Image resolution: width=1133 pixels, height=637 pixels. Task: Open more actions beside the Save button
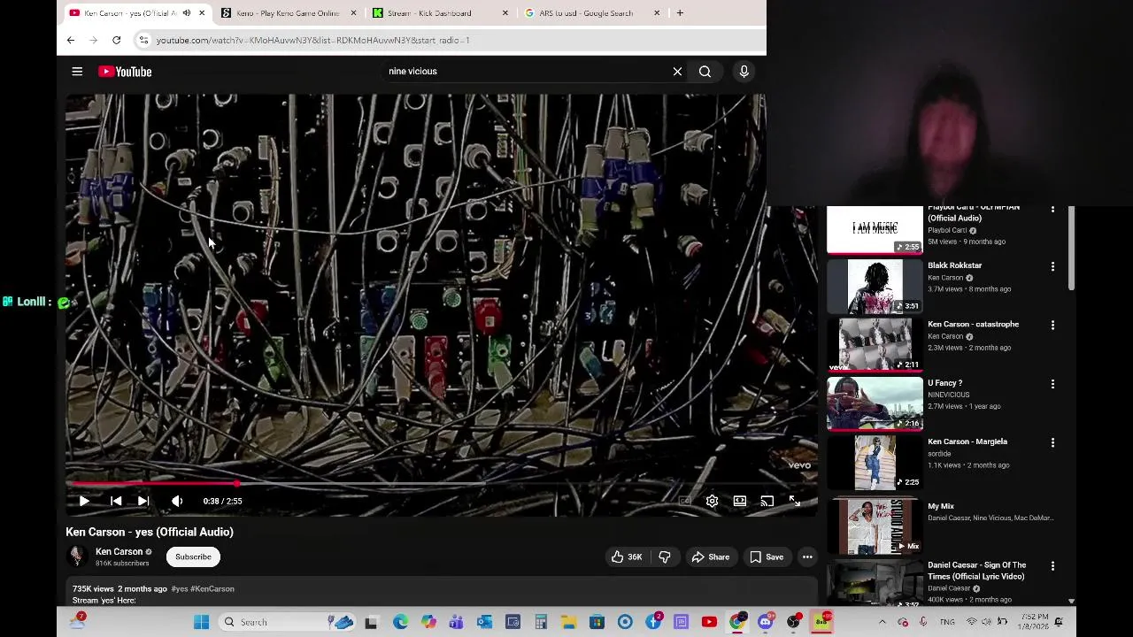coord(807,556)
